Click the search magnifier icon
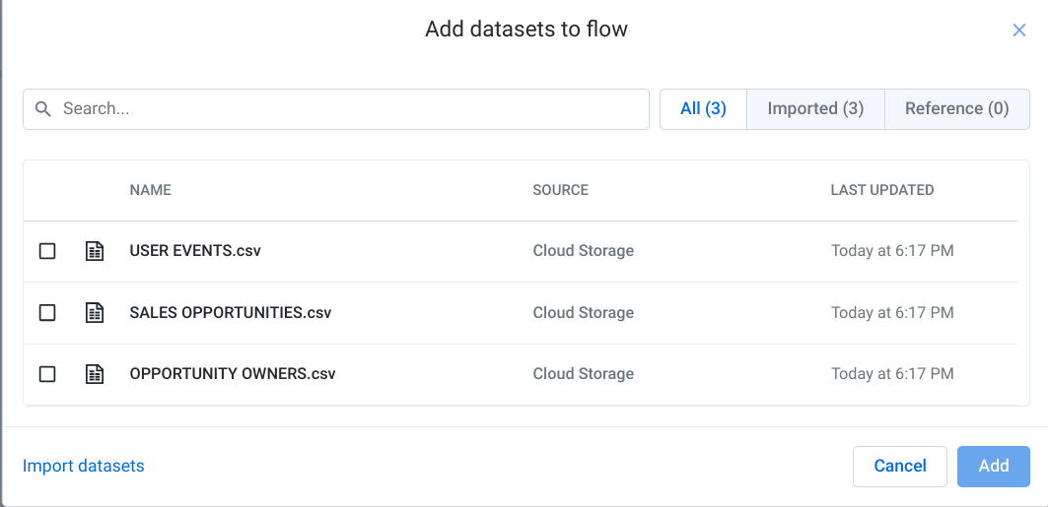Viewport: 1048px width, 507px height. coord(43,109)
